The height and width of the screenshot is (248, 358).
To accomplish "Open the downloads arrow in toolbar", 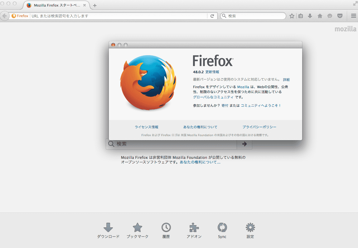I will pyautogui.click(x=310, y=16).
